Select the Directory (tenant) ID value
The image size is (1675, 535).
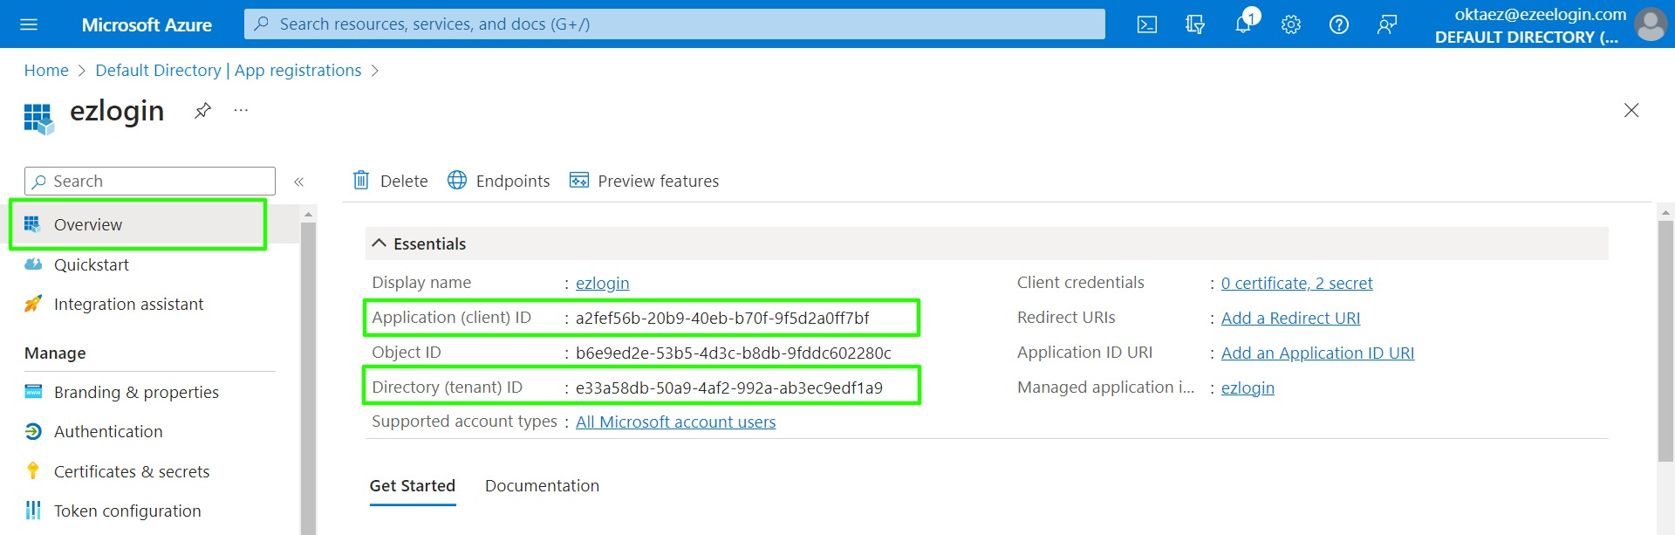point(729,388)
